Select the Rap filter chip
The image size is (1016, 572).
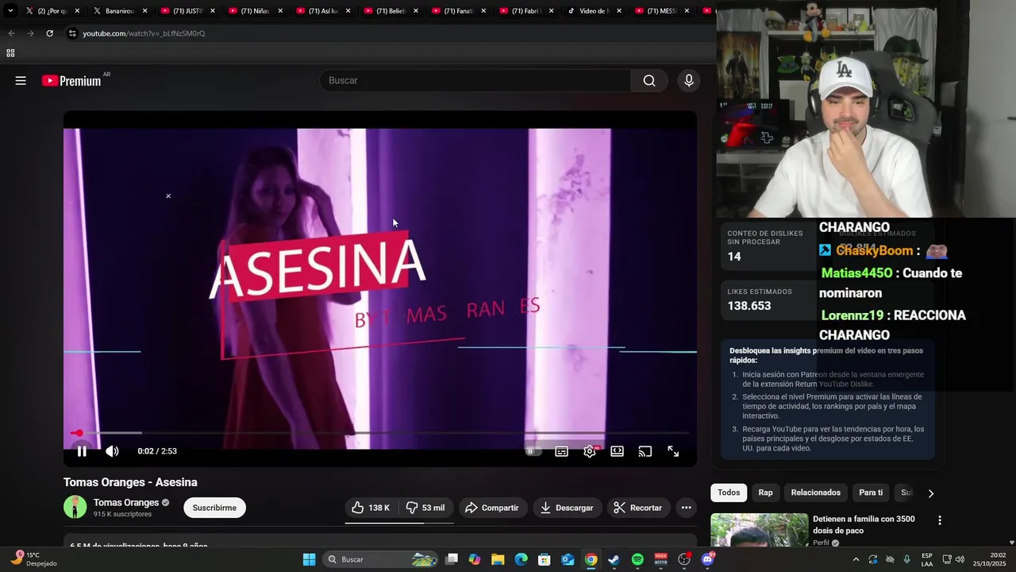tap(765, 493)
